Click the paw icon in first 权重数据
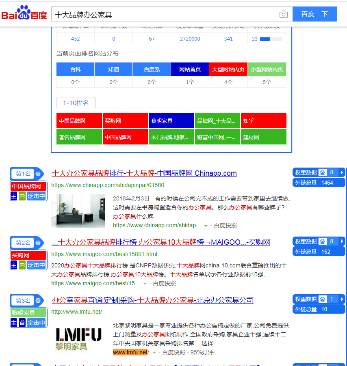This screenshot has width=347, height=366. 323,172
